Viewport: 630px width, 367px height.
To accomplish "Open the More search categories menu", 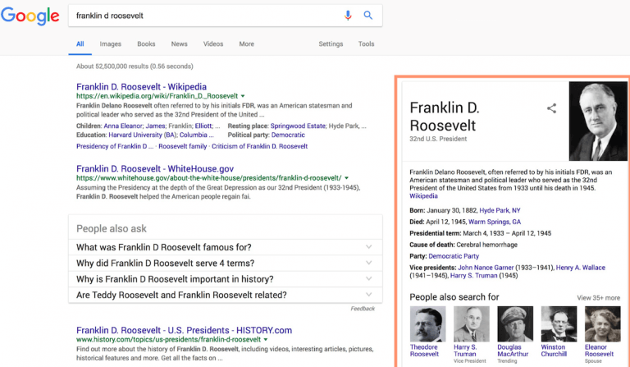I will 246,44.
